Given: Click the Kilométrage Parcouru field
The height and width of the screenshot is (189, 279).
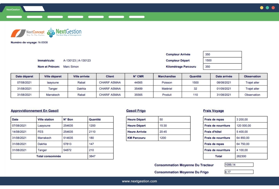Looking at the screenshot, I should 222,67.
